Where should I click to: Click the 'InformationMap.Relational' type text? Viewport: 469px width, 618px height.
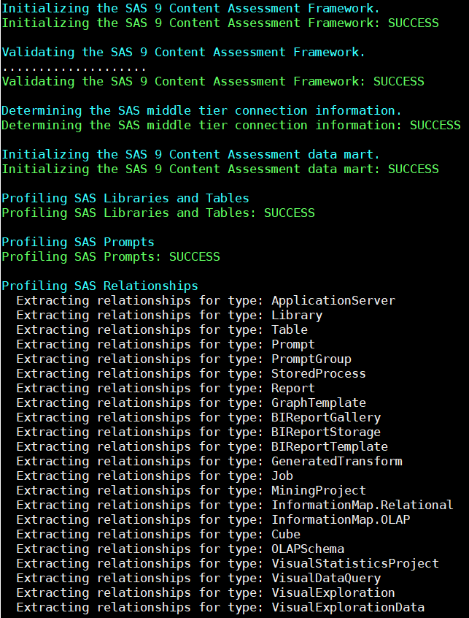click(363, 505)
